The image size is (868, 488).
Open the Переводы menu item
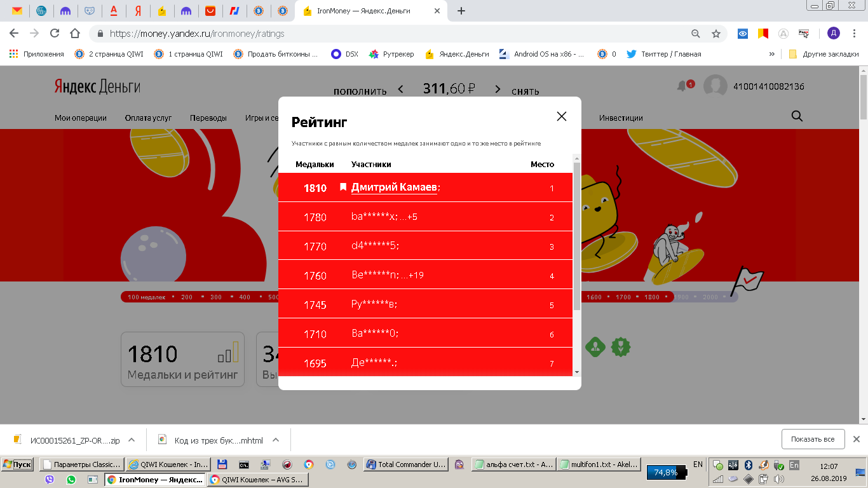tap(208, 118)
